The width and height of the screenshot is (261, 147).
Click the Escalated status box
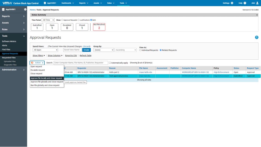(x=67, y=27)
